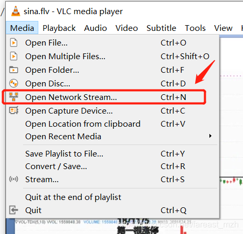Image resolution: width=243 pixels, height=234 pixels.
Task: Open the Audio menu
Action: [x=96, y=28]
